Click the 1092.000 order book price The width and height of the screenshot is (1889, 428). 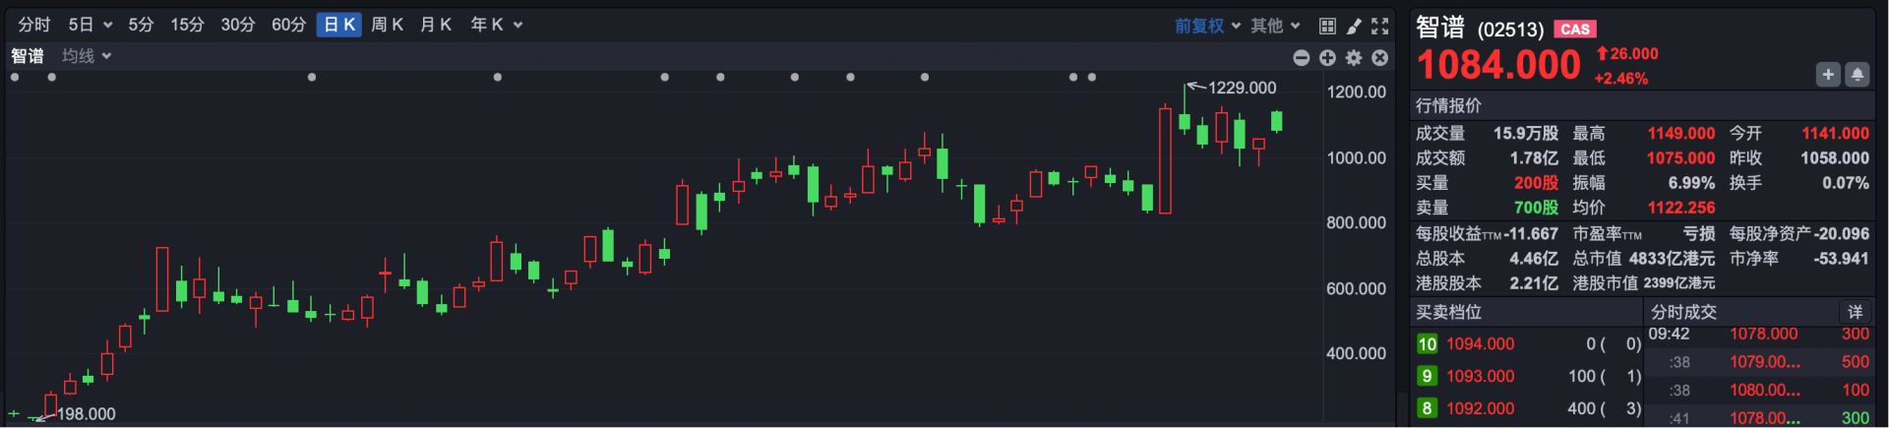[x=1480, y=407]
